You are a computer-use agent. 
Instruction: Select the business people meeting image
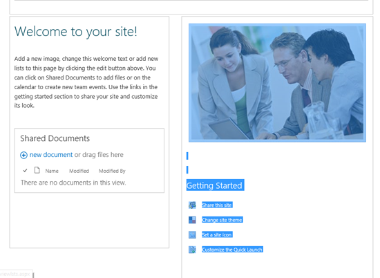(277, 83)
